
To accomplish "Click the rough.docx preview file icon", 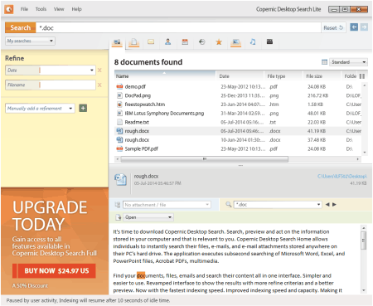I will click(x=121, y=180).
